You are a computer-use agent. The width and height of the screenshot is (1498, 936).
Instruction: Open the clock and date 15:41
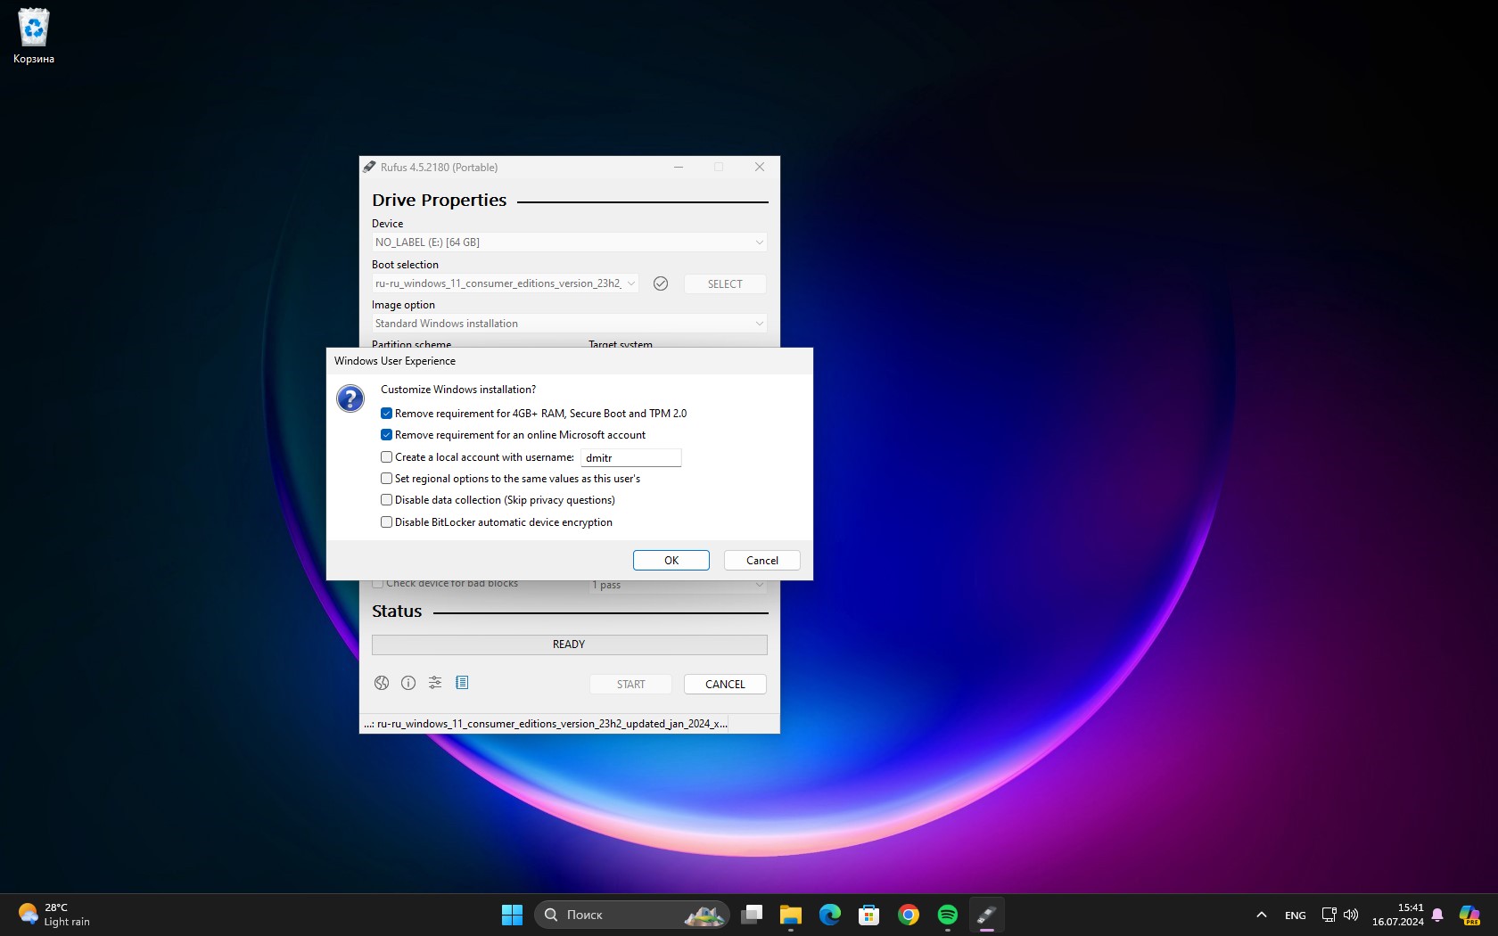click(x=1398, y=915)
